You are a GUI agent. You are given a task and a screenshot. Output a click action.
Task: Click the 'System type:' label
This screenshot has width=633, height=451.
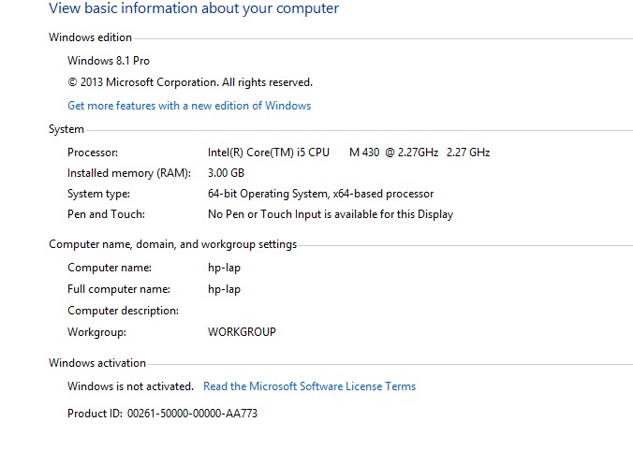98,194
